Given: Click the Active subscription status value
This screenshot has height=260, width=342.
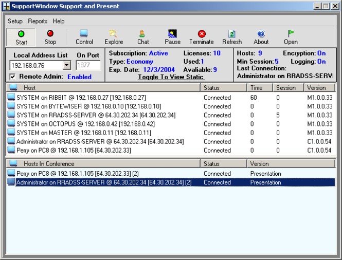Looking at the screenshot, I should [158, 53].
